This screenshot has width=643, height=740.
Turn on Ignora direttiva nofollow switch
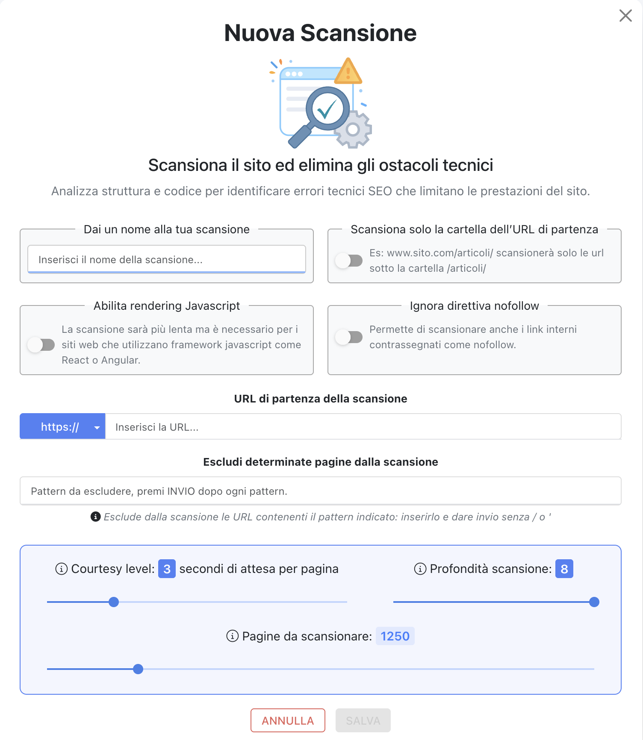click(348, 337)
